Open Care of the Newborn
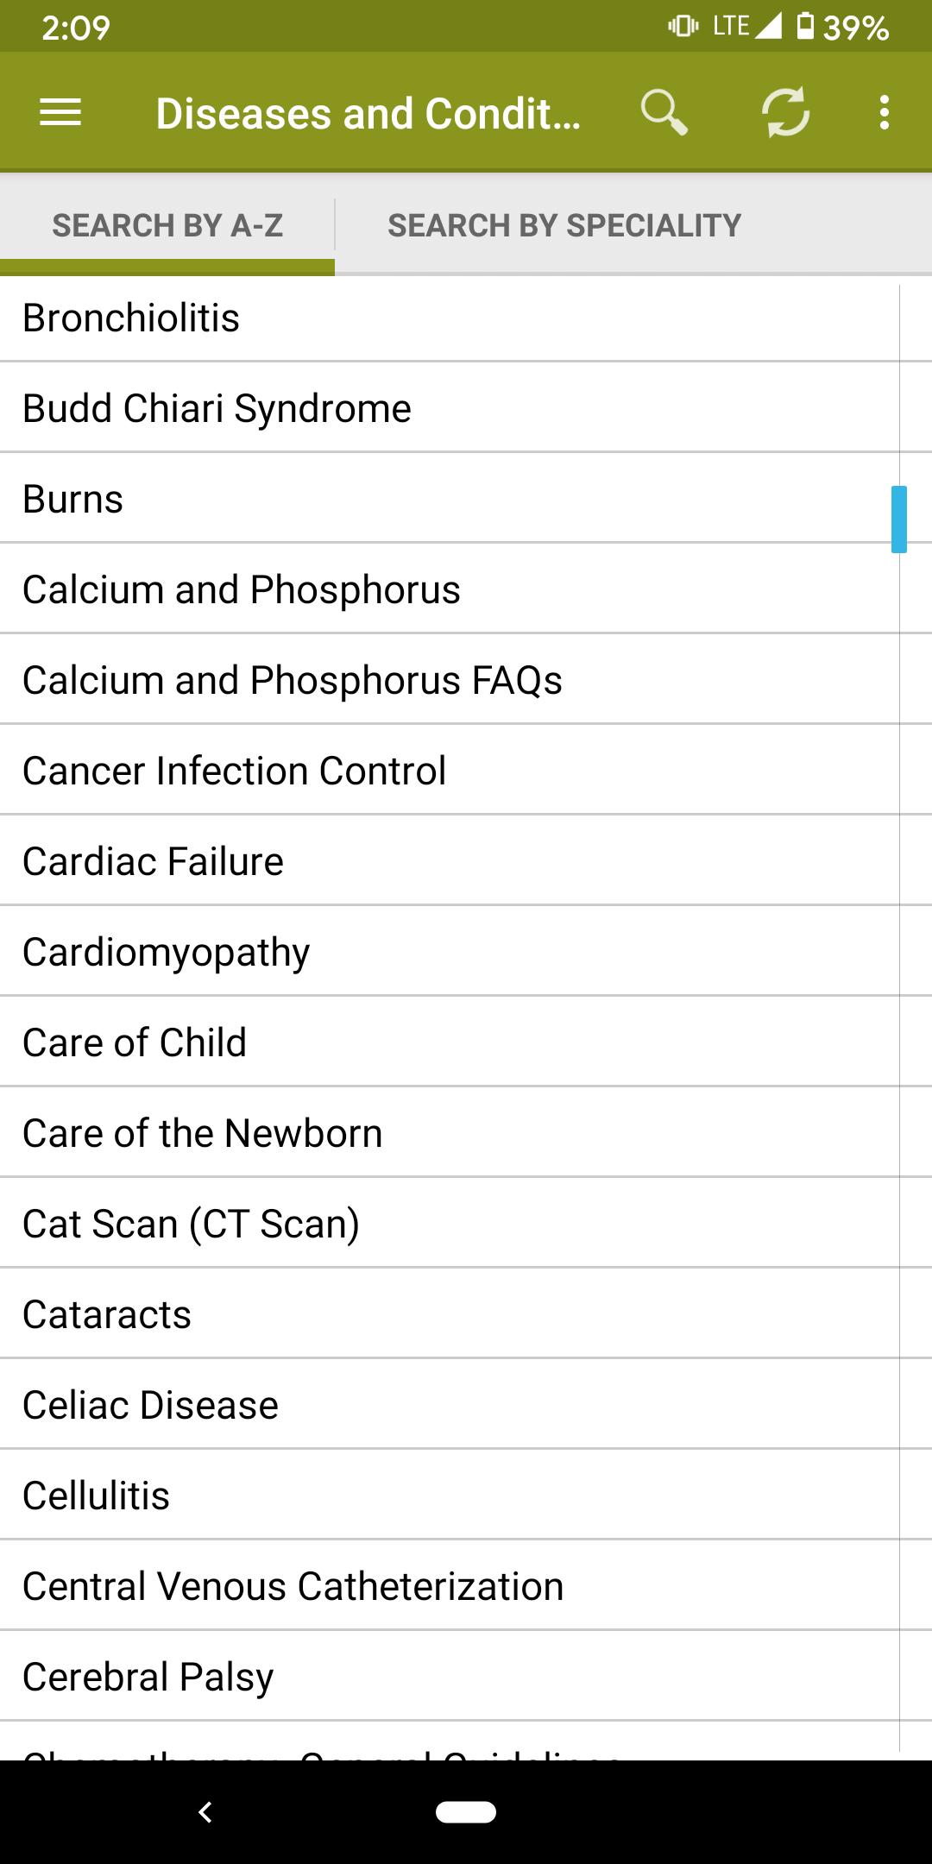The image size is (932, 1864). point(449,1133)
